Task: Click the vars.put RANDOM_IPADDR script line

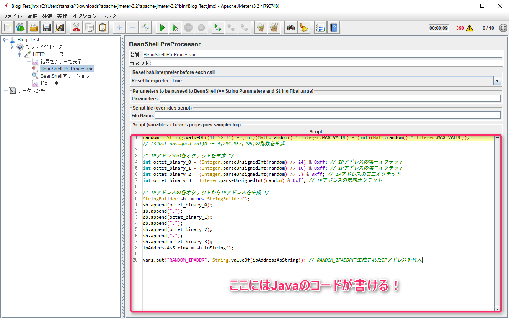Action: pos(282,260)
